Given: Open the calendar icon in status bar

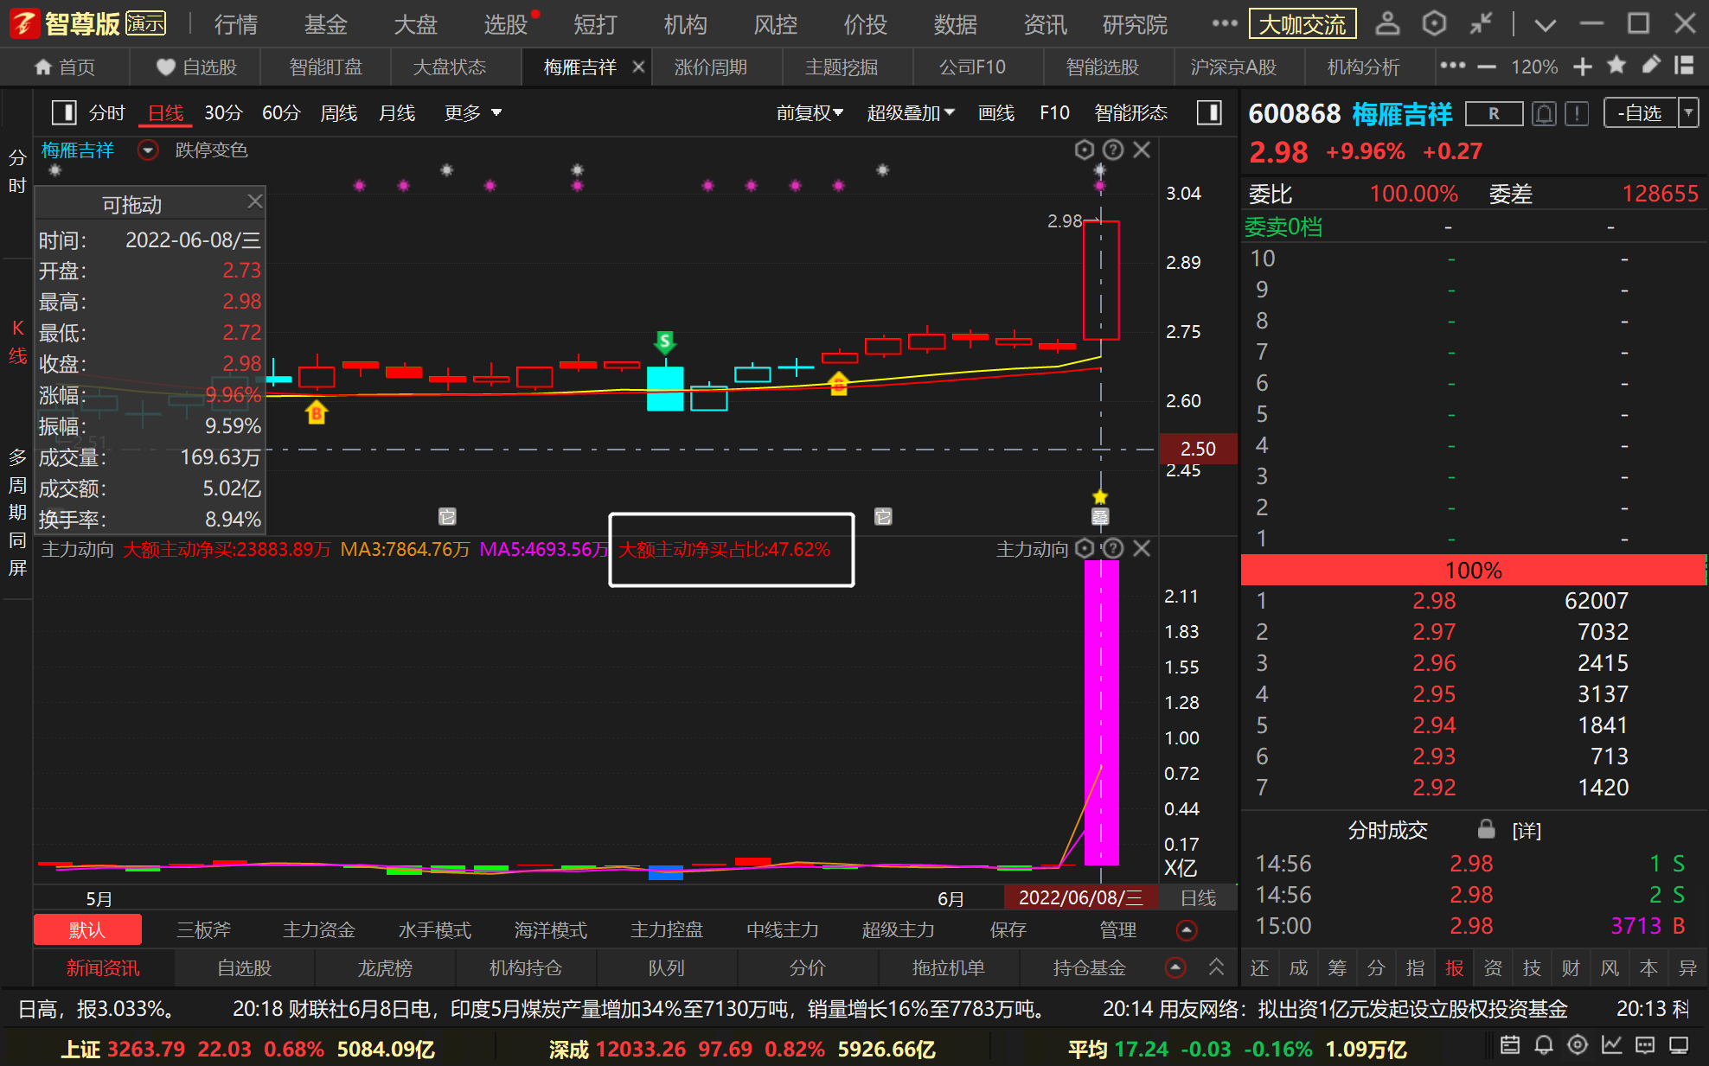Looking at the screenshot, I should pos(1510,1045).
